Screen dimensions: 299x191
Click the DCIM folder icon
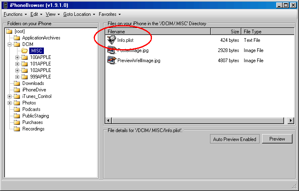pyautogui.click(x=17, y=44)
